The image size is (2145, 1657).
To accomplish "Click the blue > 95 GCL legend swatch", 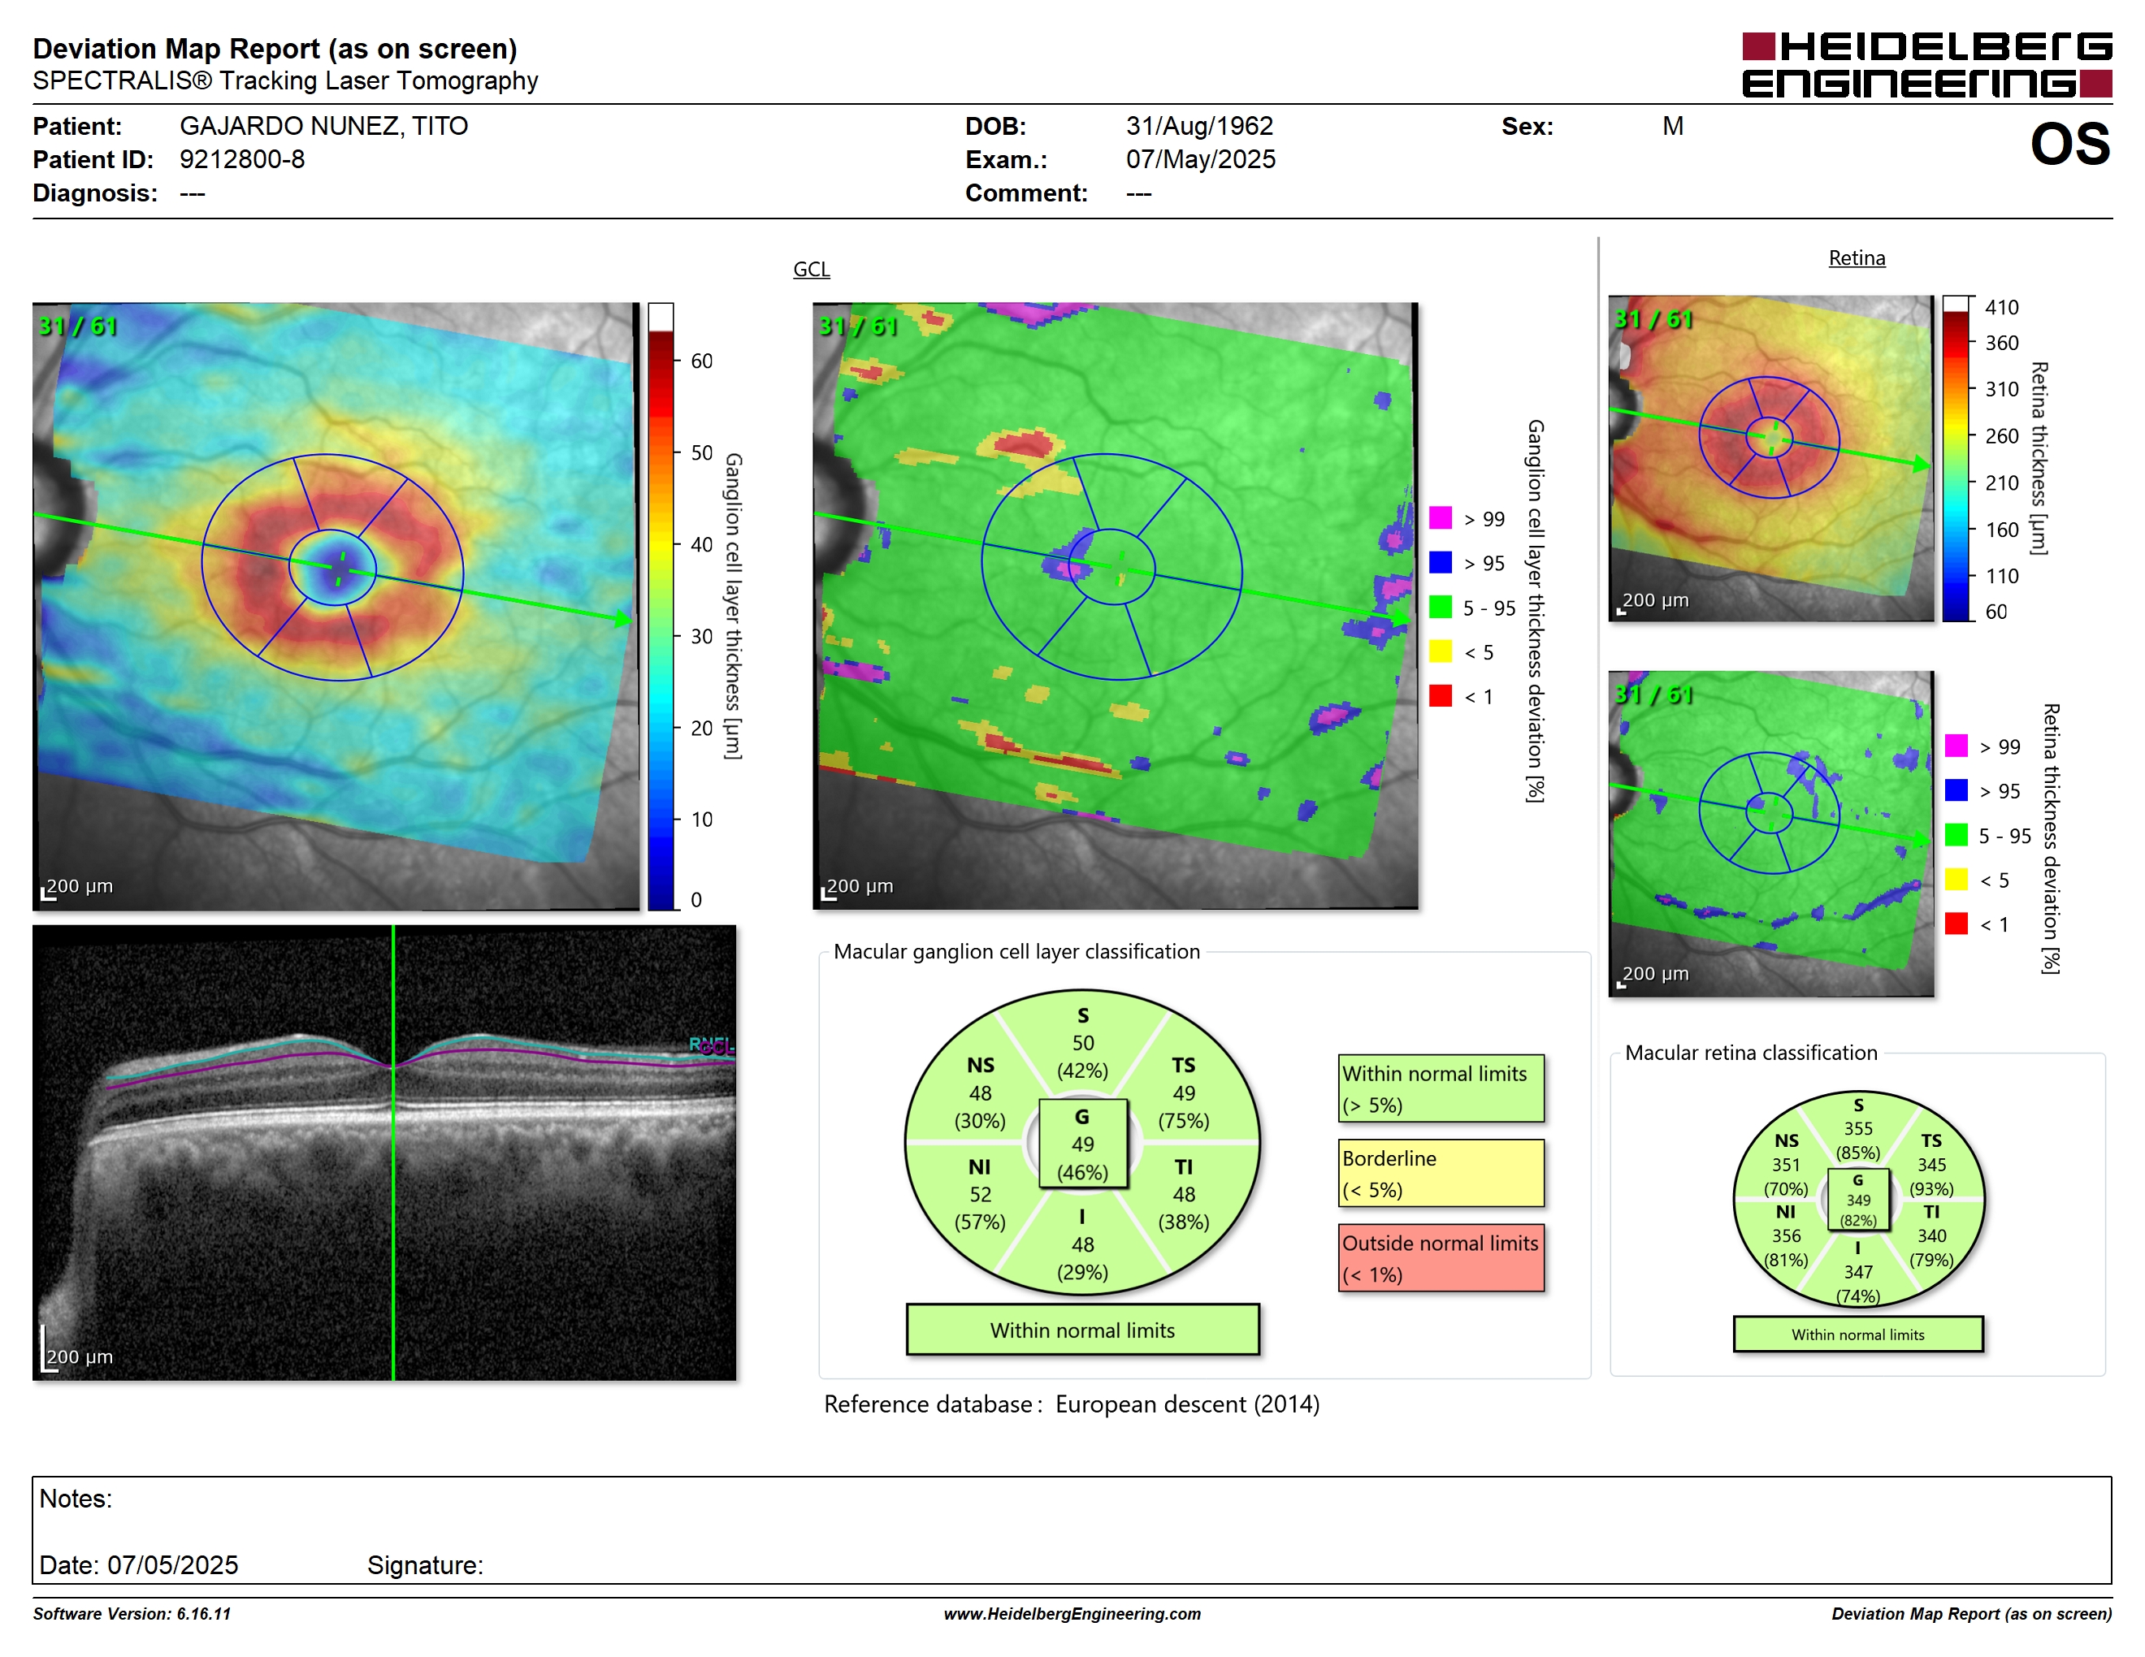I will (x=1440, y=562).
